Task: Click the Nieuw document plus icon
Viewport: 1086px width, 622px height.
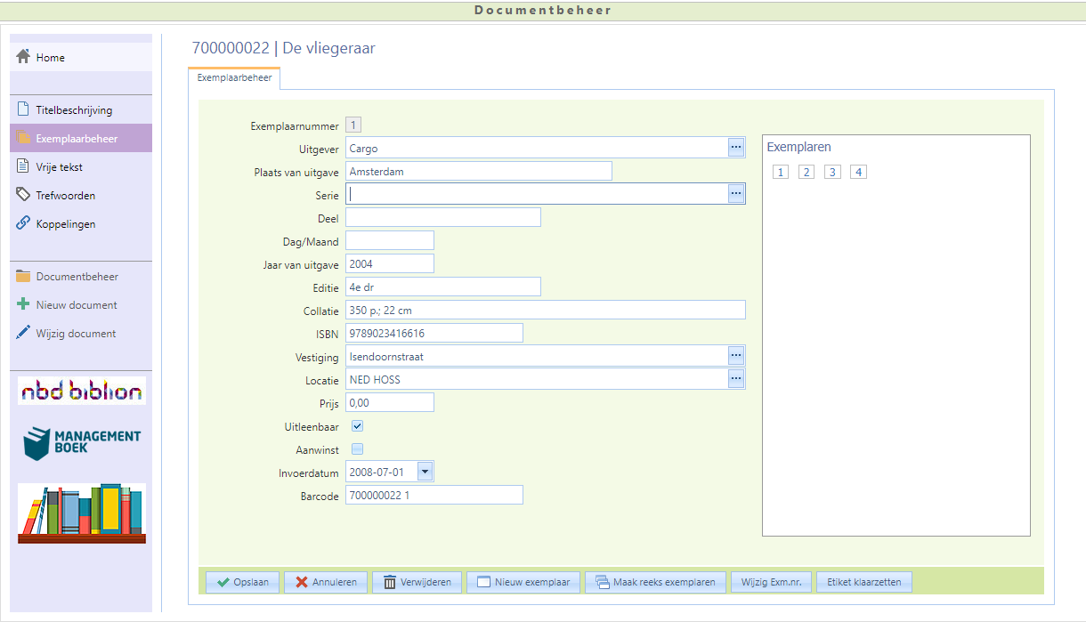Action: point(24,304)
